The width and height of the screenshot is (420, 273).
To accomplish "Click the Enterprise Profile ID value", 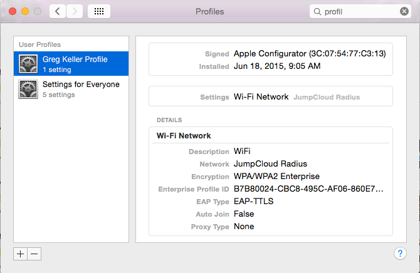I will click(x=308, y=189).
